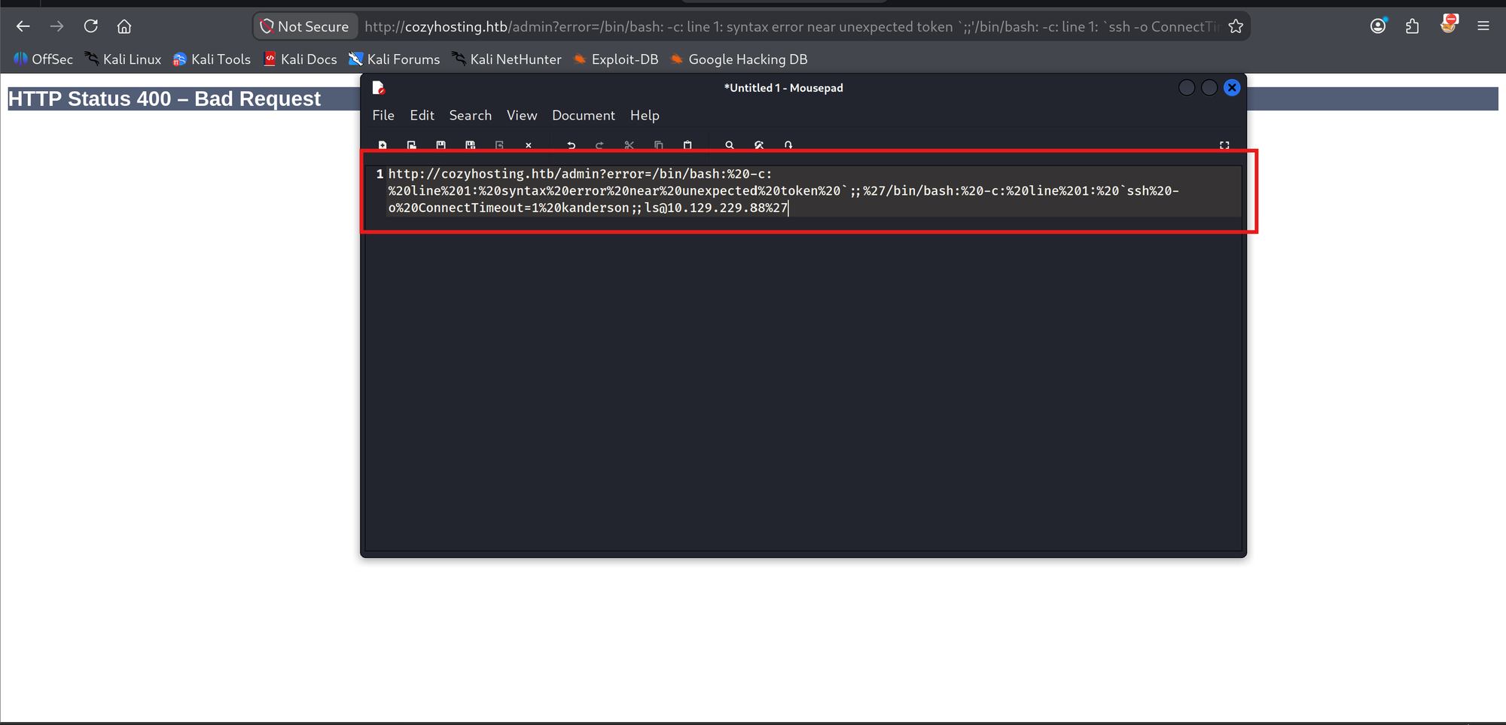Open the Kali NetHunter bookmark
The height and width of the screenshot is (725, 1506).
506,59
